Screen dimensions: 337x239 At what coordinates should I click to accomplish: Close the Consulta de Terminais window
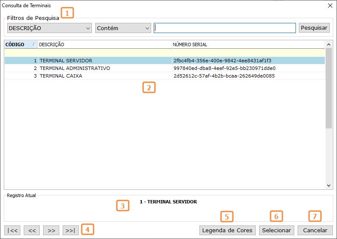click(330, 6)
